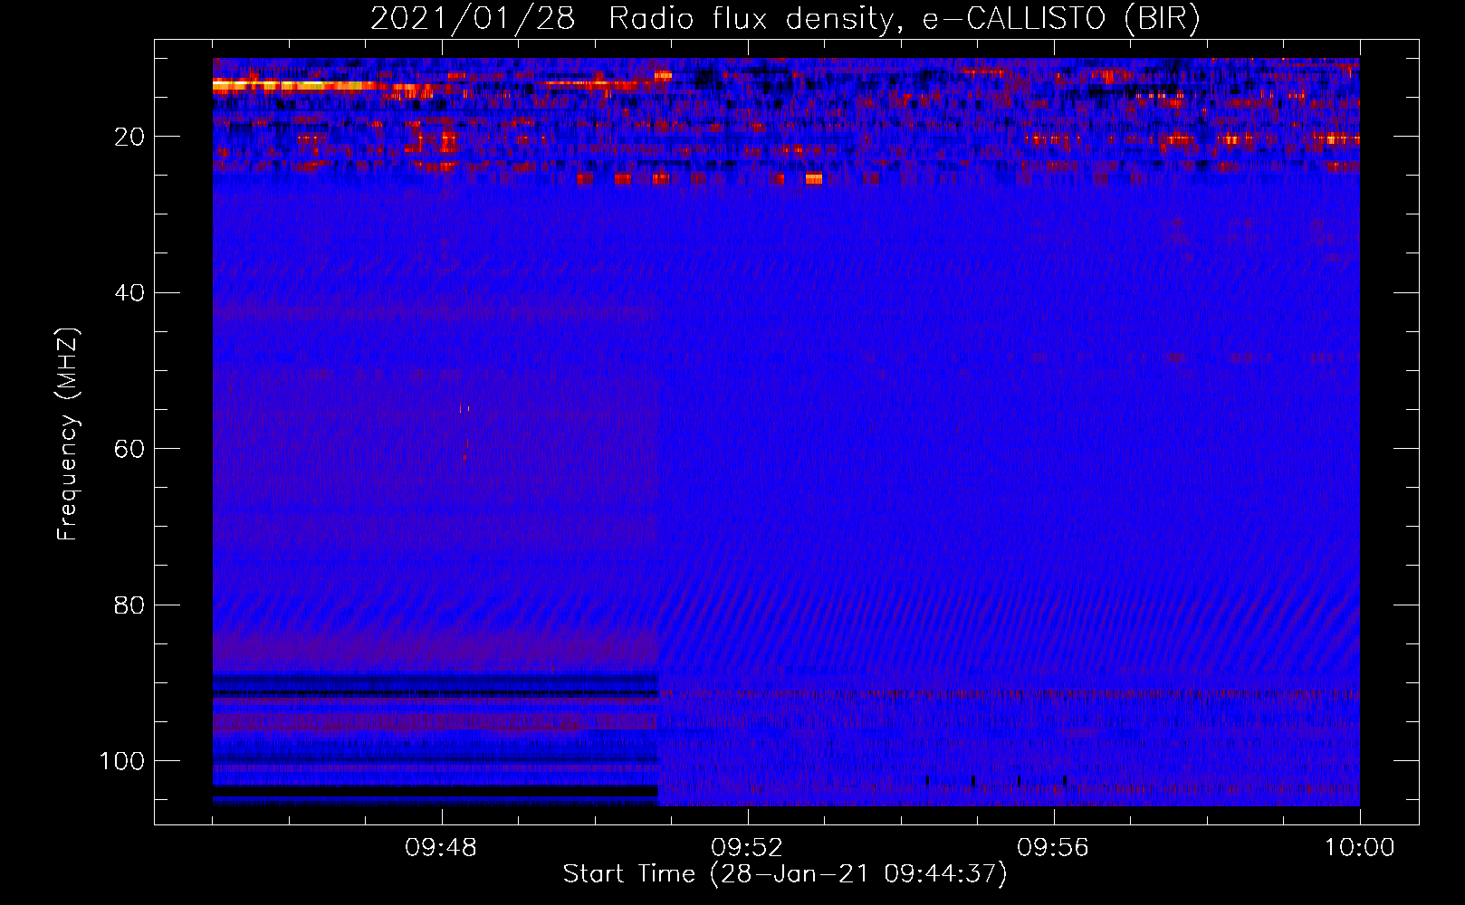Click the 100 MHz frequency tick label

pyautogui.click(x=122, y=761)
